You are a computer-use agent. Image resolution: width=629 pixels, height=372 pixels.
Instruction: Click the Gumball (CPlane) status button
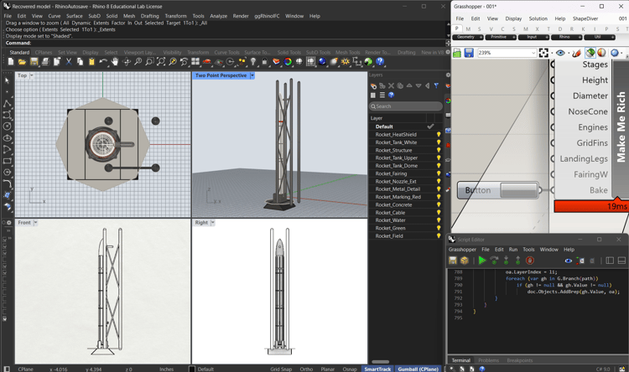[418, 369]
